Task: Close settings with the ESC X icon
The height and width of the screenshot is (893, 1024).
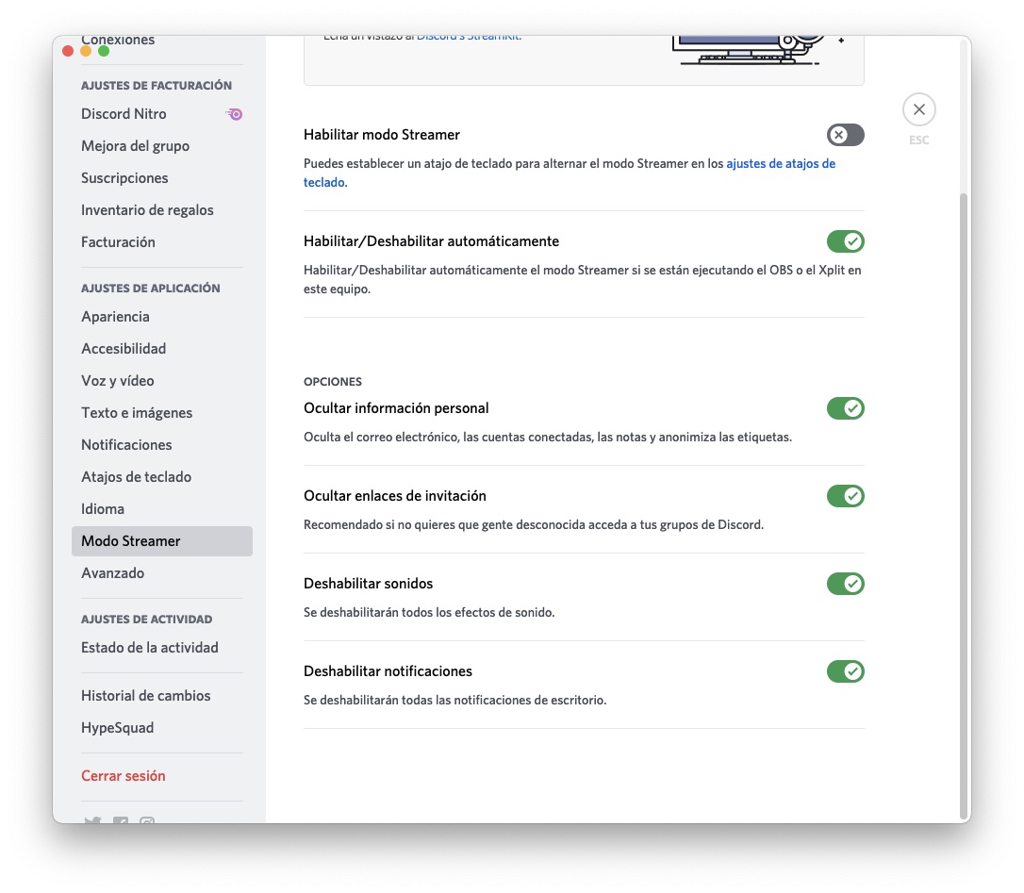Action: (918, 110)
